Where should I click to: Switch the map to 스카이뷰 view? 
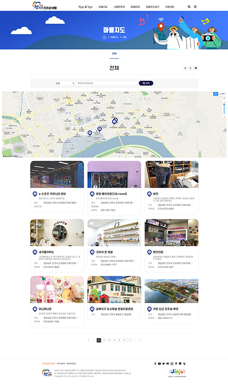click(222, 94)
